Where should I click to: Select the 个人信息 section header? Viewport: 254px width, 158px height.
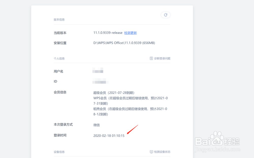[59, 58]
